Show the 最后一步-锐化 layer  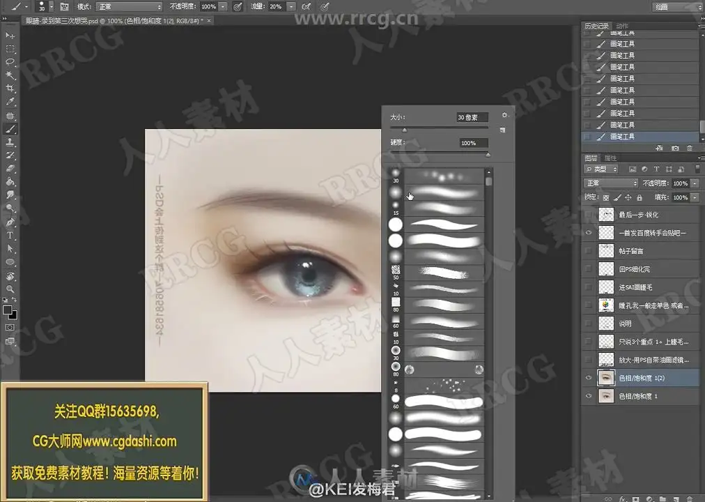[589, 215]
